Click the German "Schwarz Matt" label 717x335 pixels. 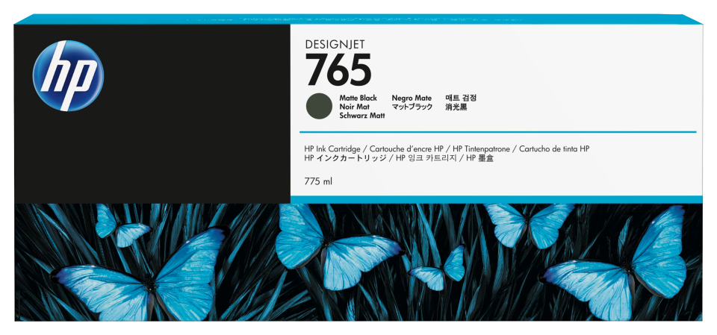(x=360, y=117)
